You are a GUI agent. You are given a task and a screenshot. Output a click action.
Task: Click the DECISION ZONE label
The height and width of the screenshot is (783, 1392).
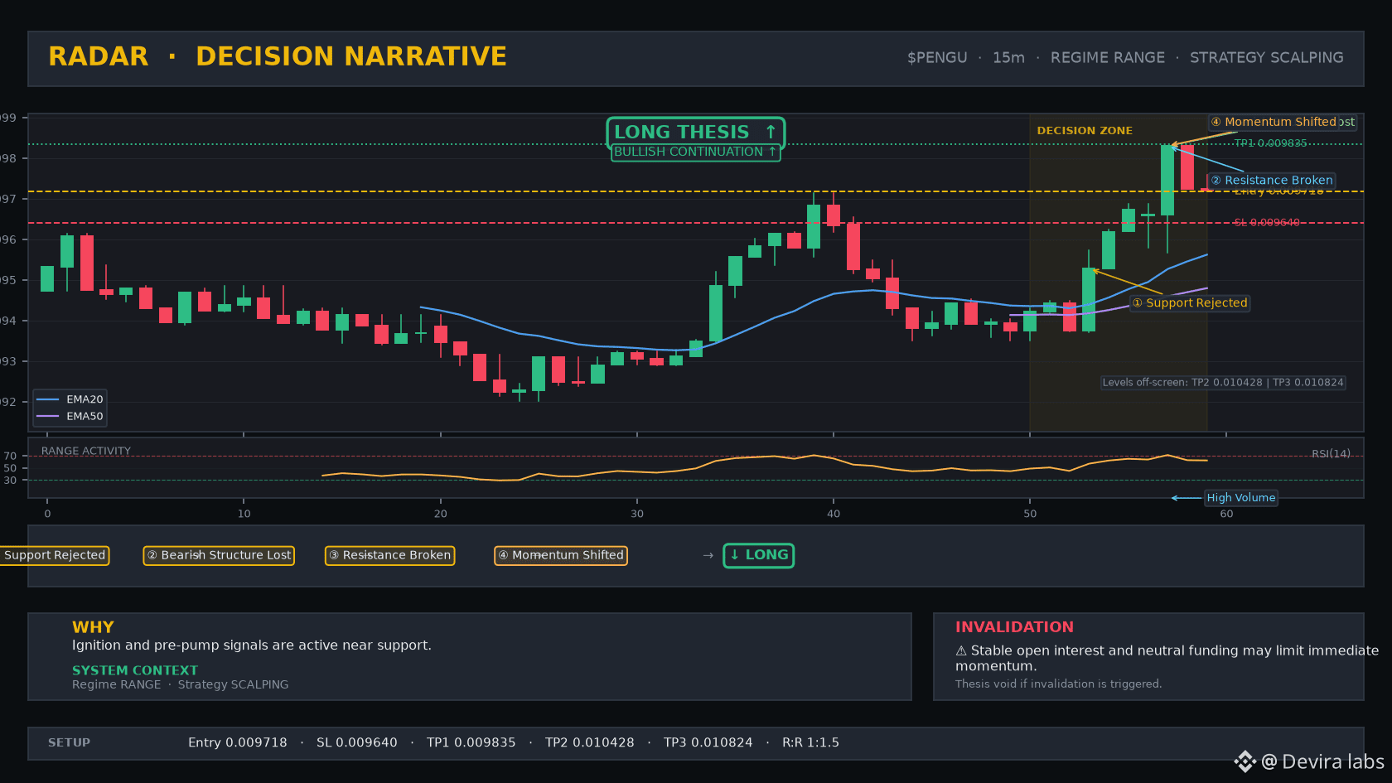tap(1085, 131)
